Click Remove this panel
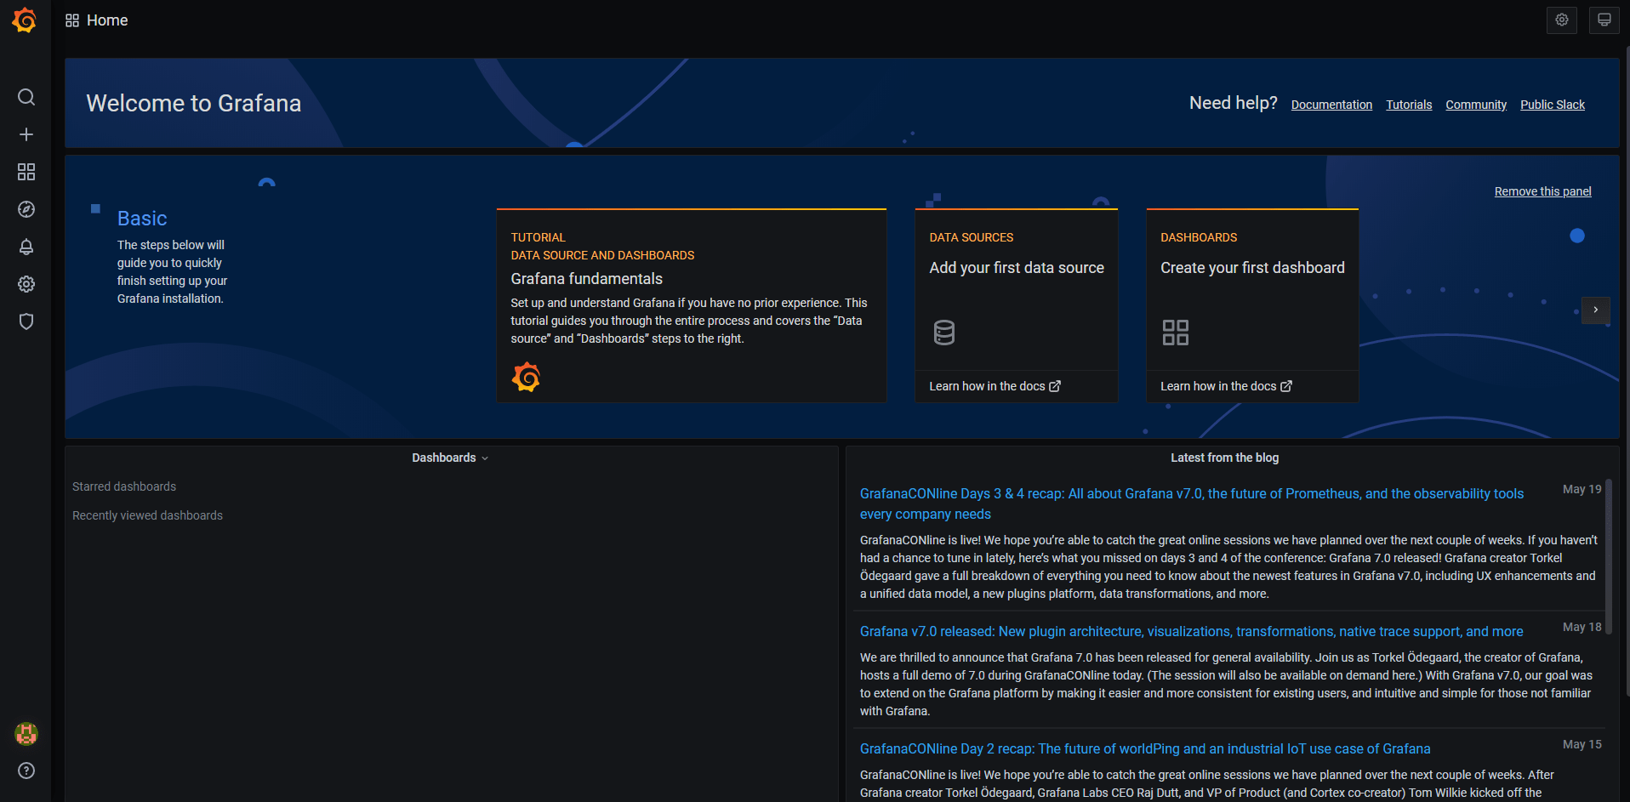The height and width of the screenshot is (802, 1630). 1542,191
